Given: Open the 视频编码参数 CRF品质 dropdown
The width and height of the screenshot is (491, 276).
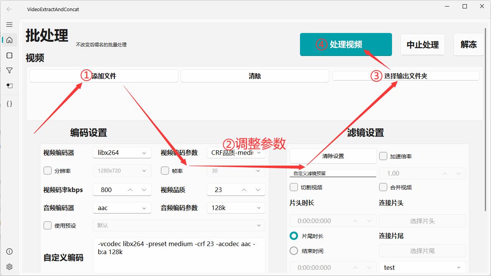Looking at the screenshot, I should (x=236, y=153).
